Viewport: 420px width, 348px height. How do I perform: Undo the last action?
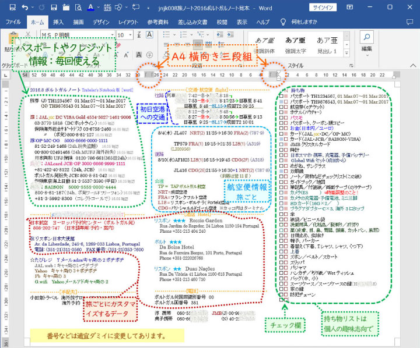coord(24,8)
